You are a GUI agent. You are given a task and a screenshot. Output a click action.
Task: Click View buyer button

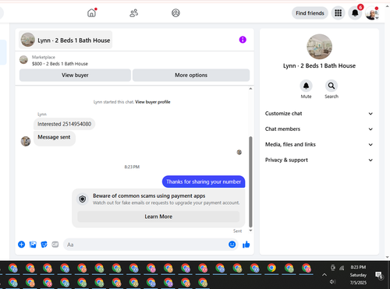(x=75, y=75)
